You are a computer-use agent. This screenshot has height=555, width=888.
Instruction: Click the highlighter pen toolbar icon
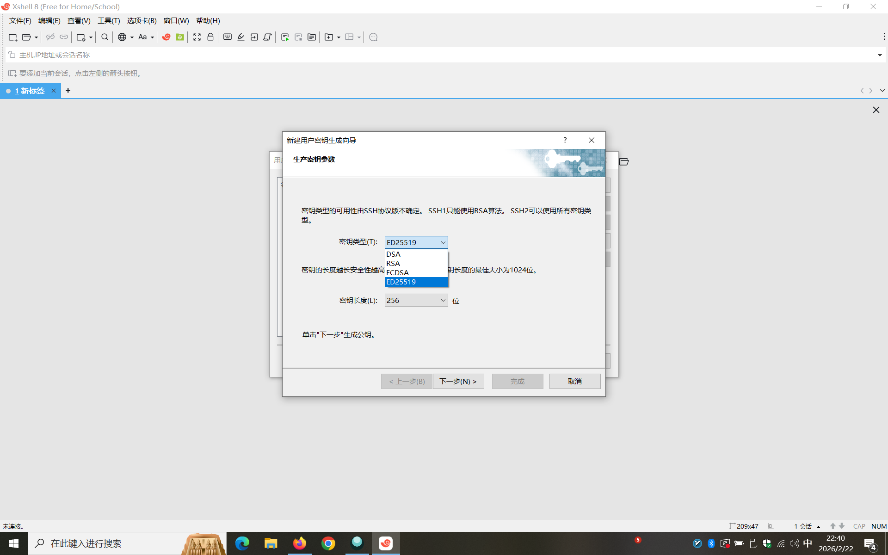coord(241,37)
